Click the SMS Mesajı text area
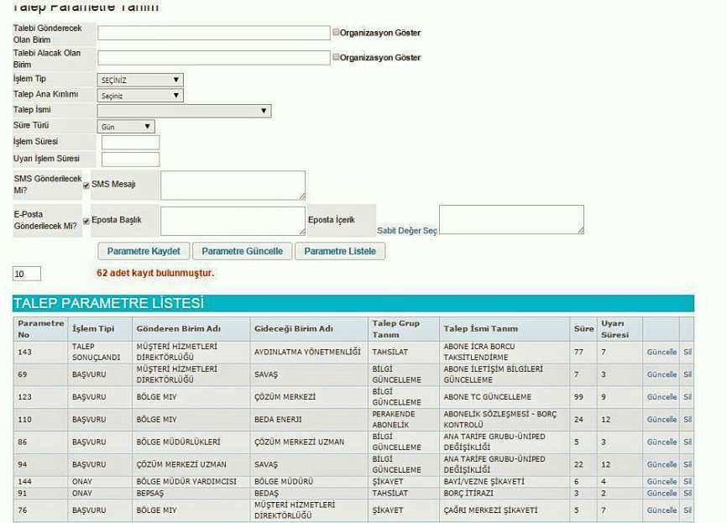The width and height of the screenshot is (727, 523). 233,185
